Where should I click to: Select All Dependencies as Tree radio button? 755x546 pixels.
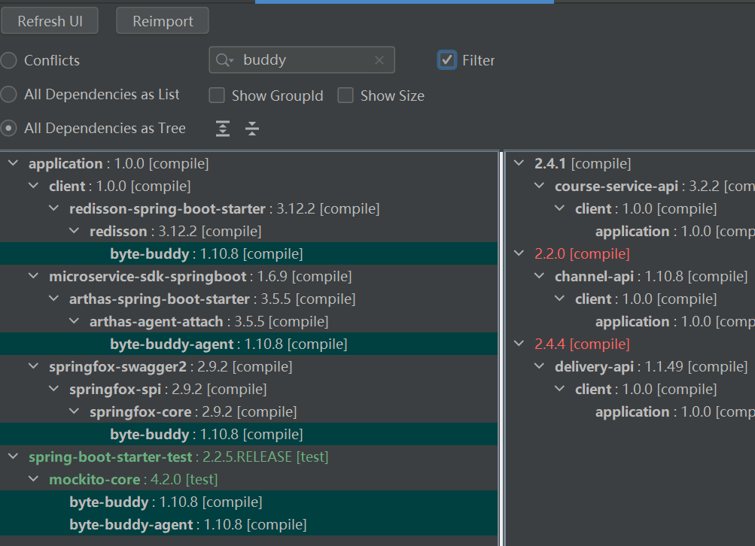[9, 129]
